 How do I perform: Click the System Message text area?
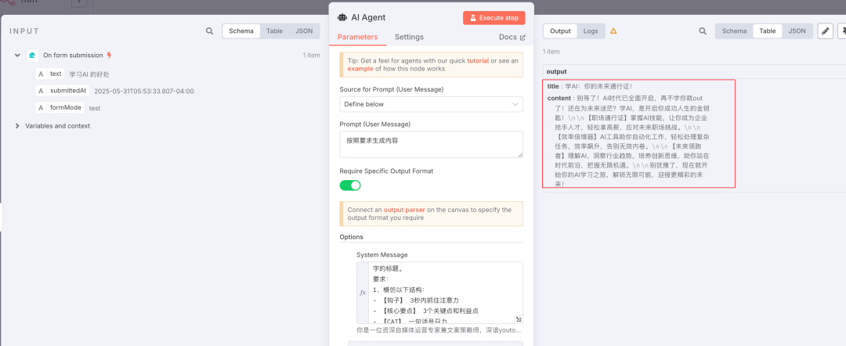pyautogui.click(x=446, y=293)
